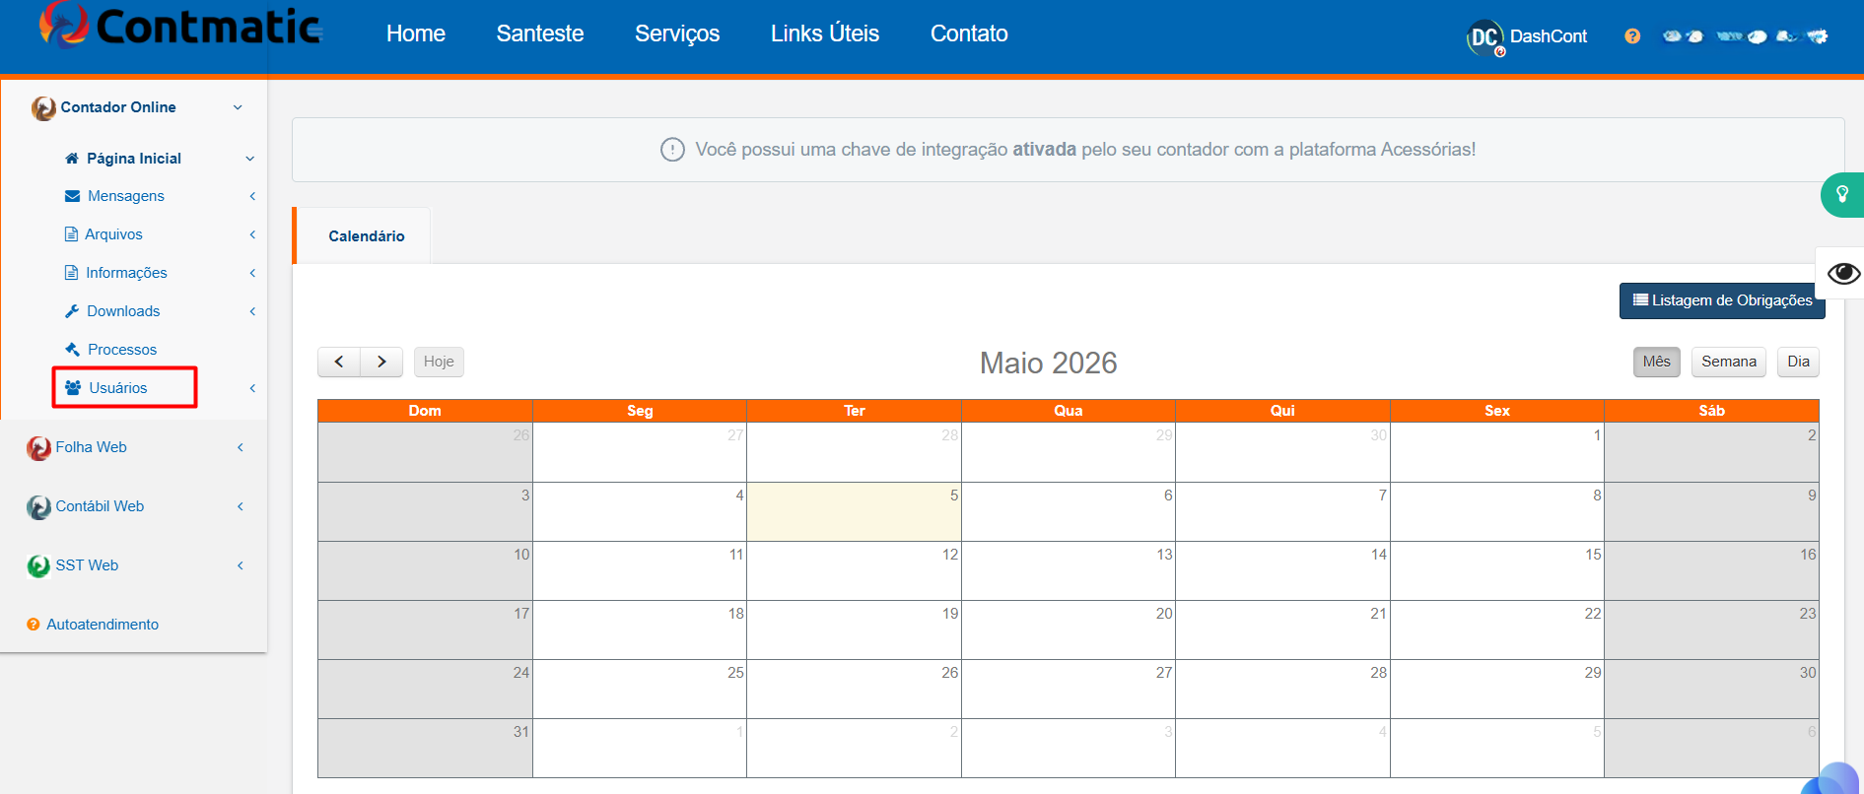Screen dimensions: 1864x794
Task: Open the orange help question mark icon
Action: pyautogui.click(x=1632, y=36)
